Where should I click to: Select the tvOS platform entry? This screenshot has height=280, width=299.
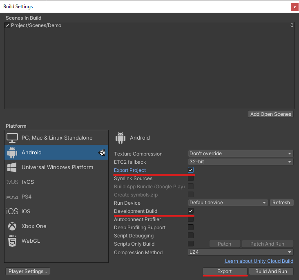pyautogui.click(x=56, y=182)
